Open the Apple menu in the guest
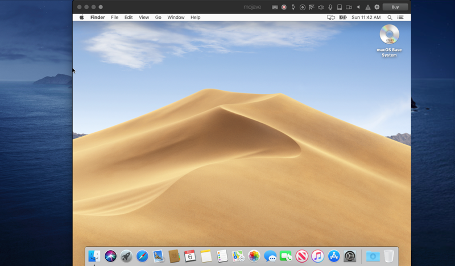This screenshot has height=266, width=455. point(82,18)
